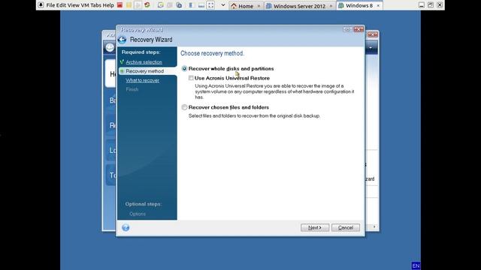The height and width of the screenshot is (270, 481).
Task: Open the View menu
Action: click(x=73, y=5)
